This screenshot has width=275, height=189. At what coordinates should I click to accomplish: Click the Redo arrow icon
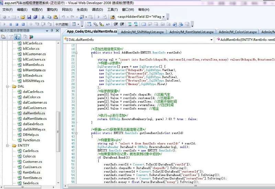point(72,17)
